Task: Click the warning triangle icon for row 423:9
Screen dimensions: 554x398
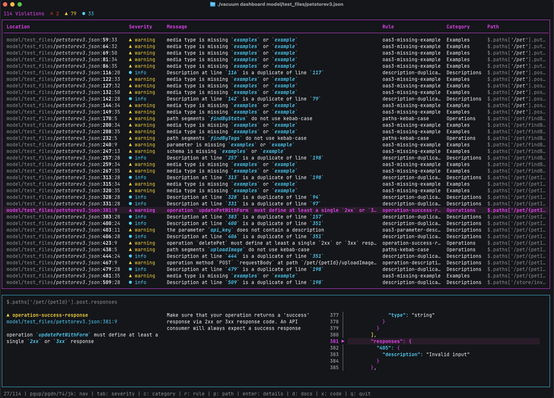Action: [130, 243]
